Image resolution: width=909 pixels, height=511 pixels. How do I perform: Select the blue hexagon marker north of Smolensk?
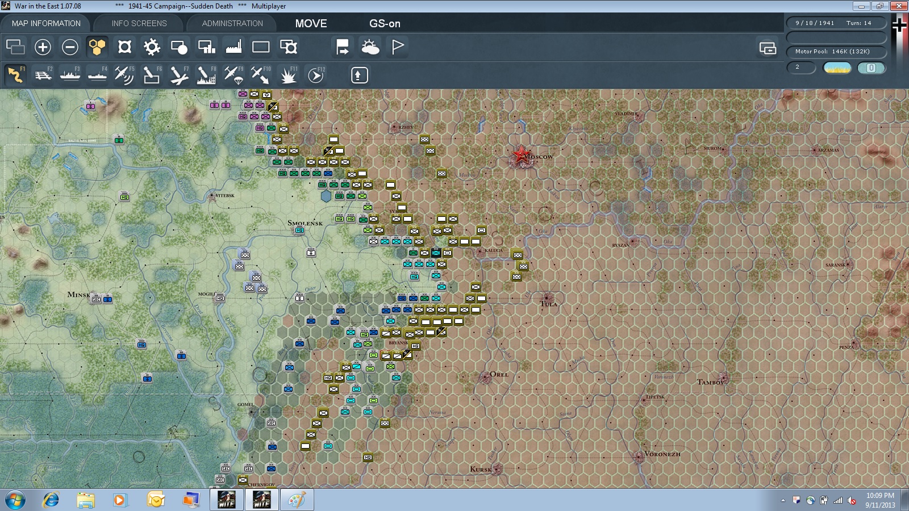[x=326, y=196]
